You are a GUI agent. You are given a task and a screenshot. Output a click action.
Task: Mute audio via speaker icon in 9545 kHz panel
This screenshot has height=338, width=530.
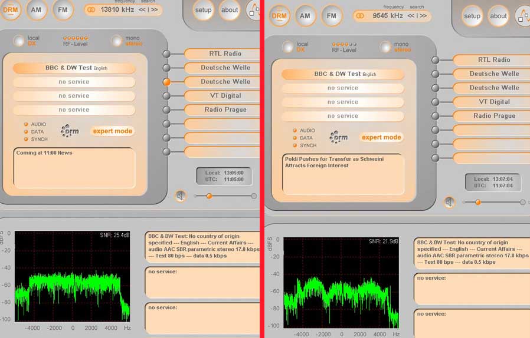450,202
